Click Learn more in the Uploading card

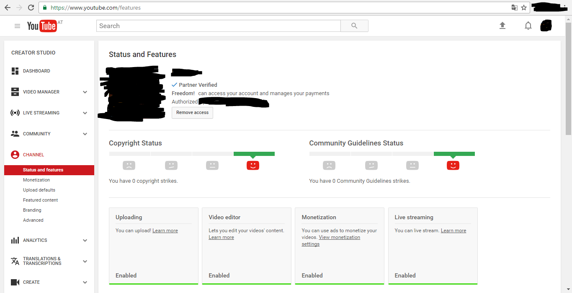point(165,231)
